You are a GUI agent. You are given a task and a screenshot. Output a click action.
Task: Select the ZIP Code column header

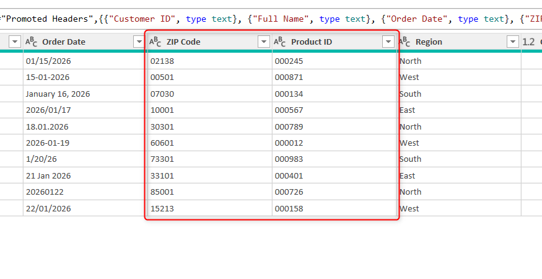click(x=210, y=42)
